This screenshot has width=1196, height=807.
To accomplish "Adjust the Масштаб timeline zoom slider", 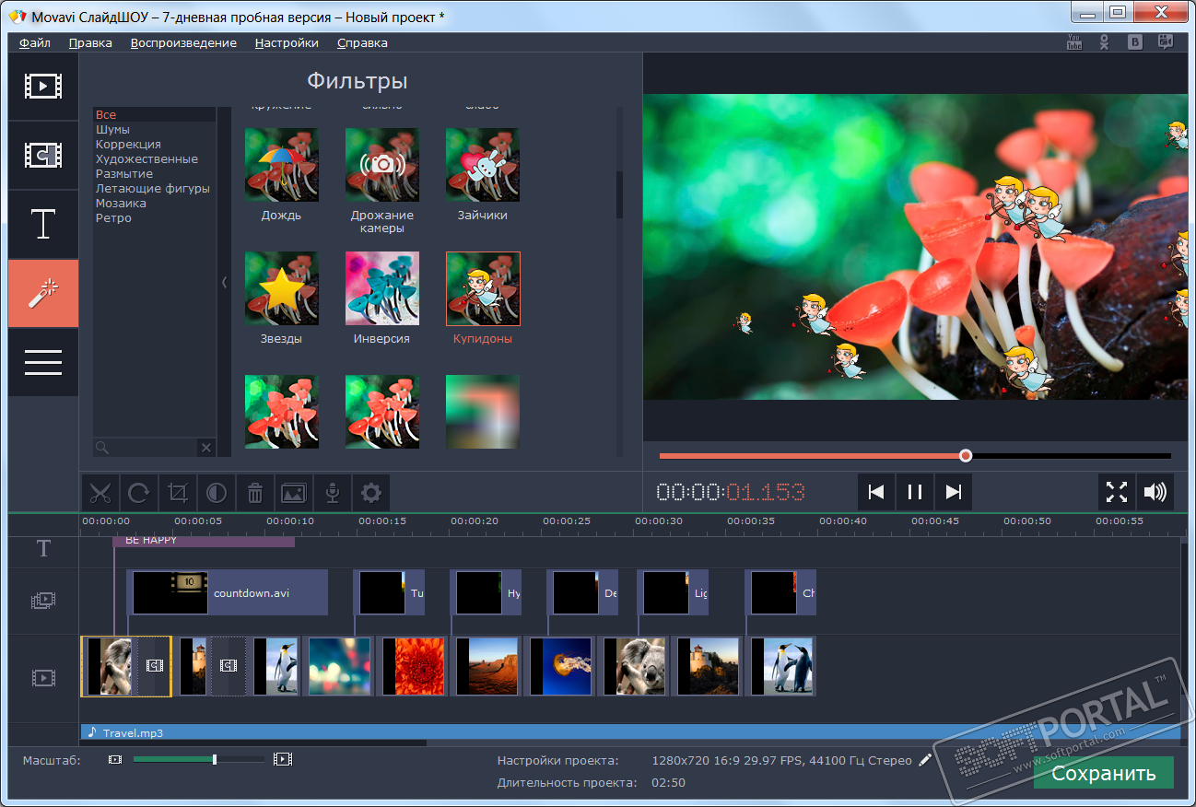I will (198, 760).
